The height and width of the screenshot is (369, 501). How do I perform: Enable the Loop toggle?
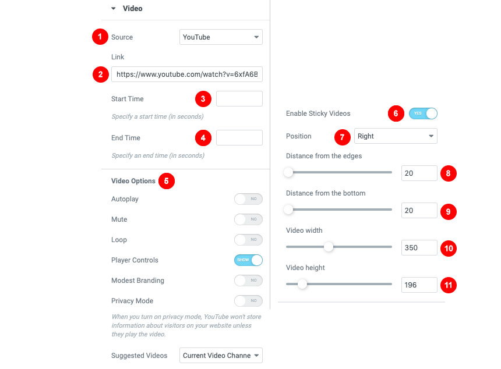248,240
